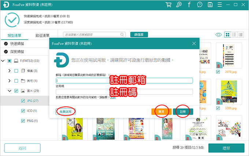Uncheck the PNG (1) checkbox
Image resolution: width=249 pixels, height=156 pixels.
23,121
